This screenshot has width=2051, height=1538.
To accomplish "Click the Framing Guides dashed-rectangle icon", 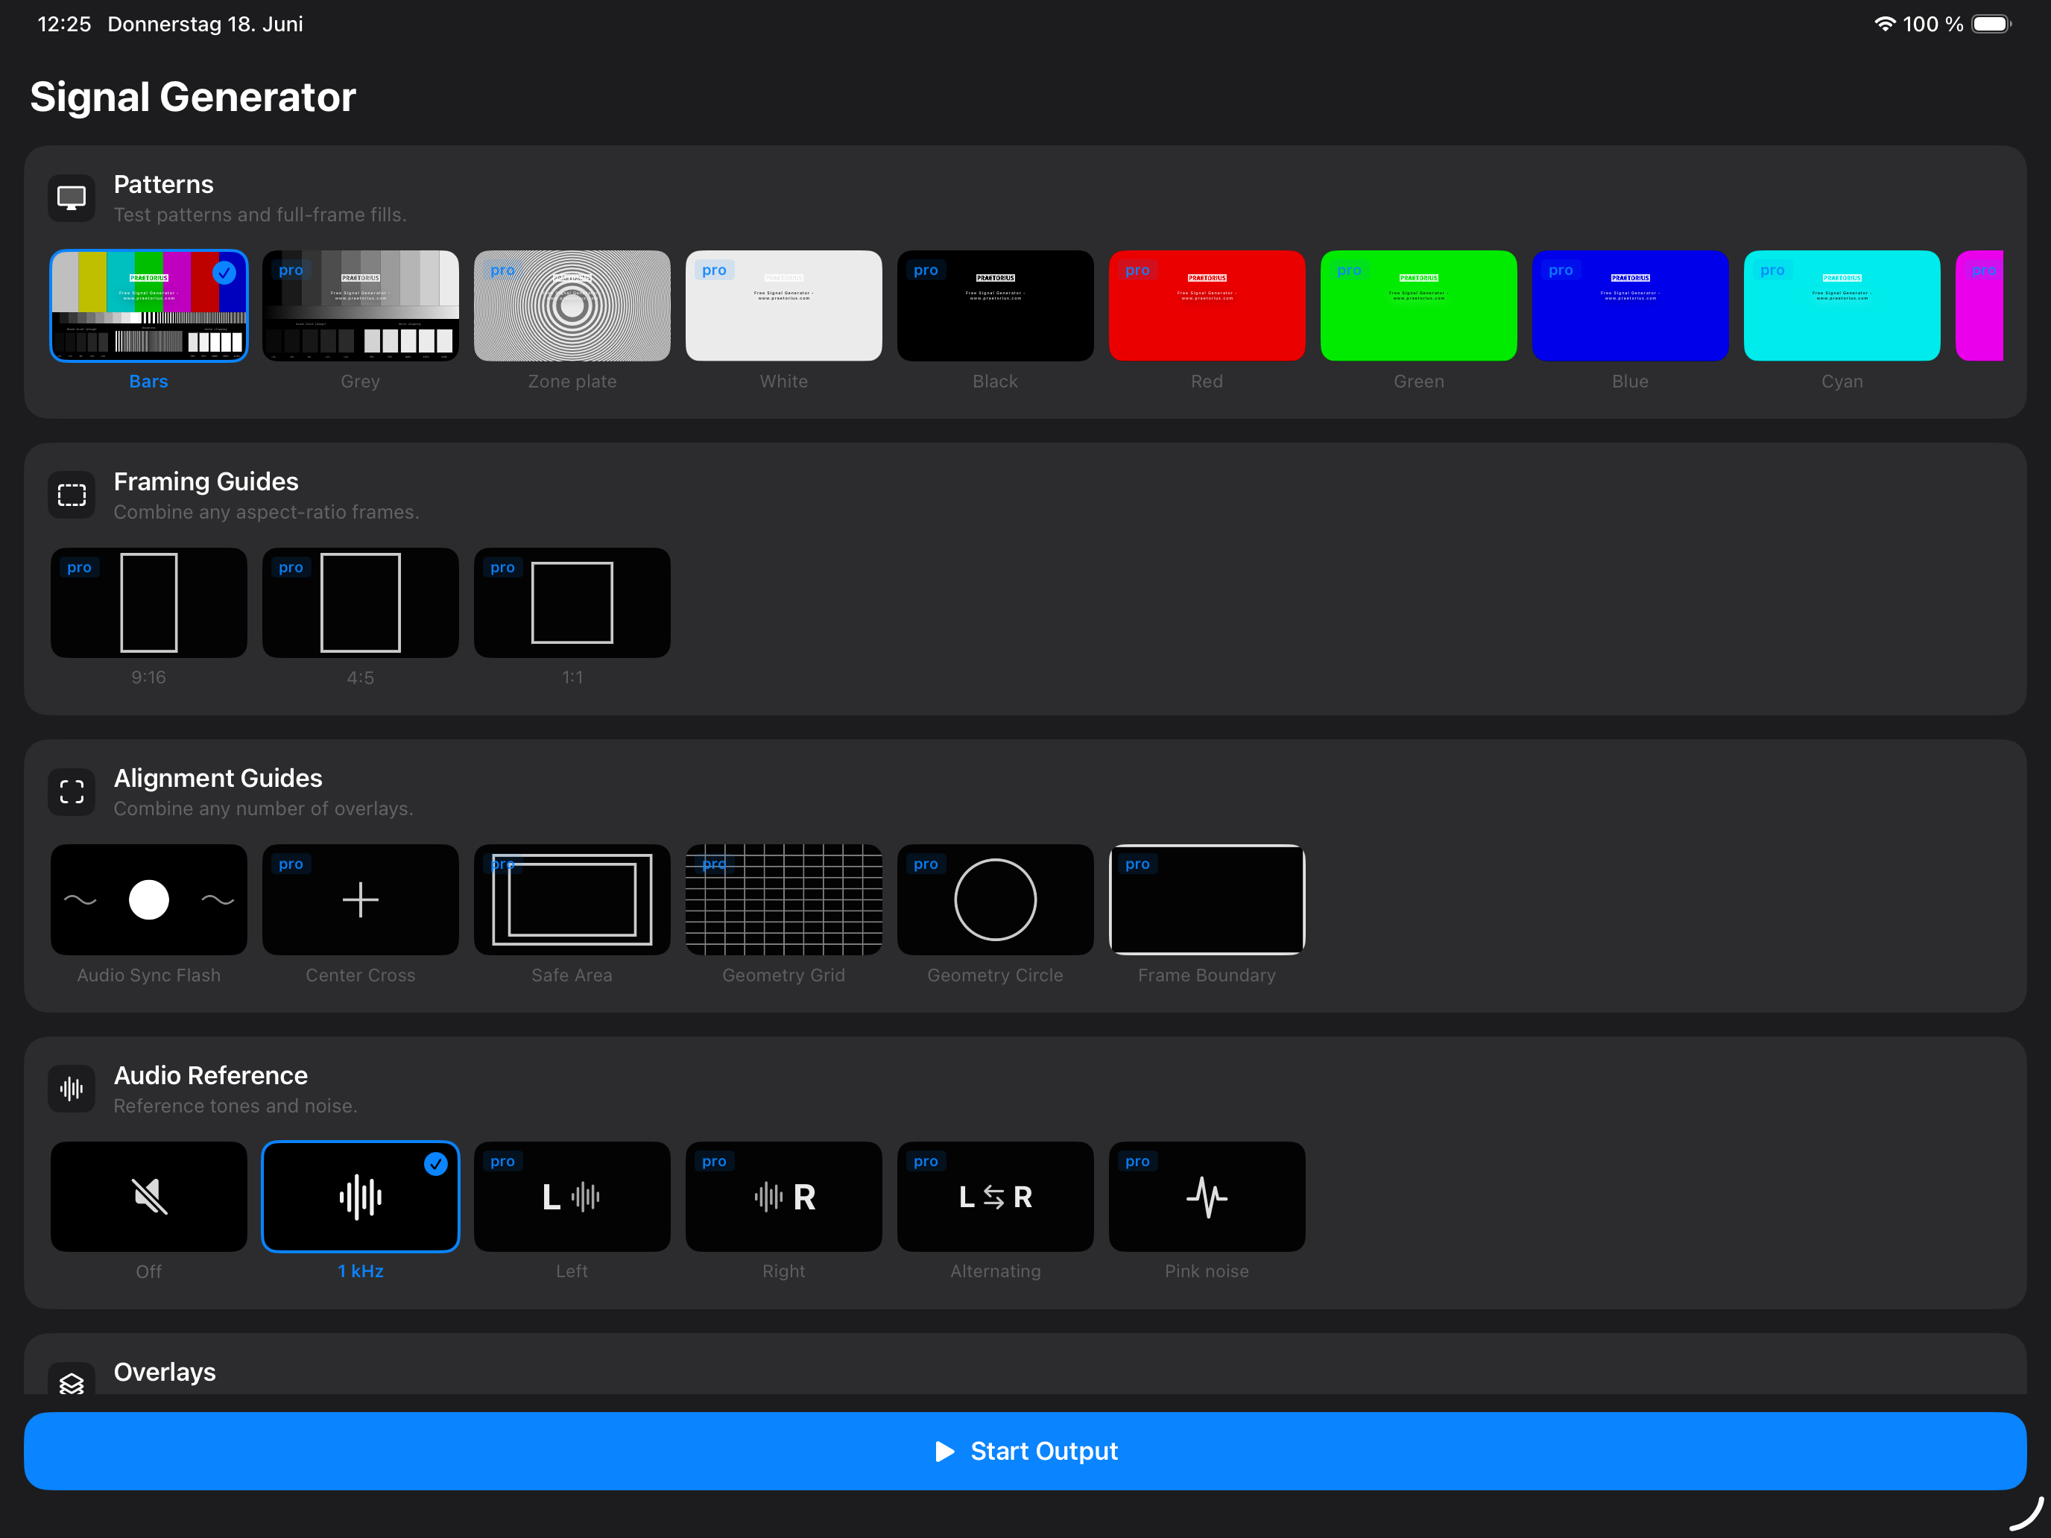I will 72,495.
